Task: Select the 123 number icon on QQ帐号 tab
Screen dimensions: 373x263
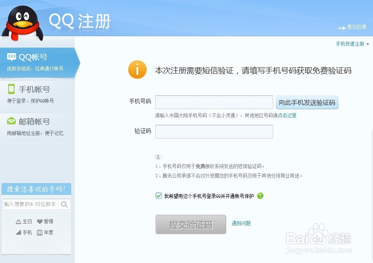Action: tap(11, 56)
